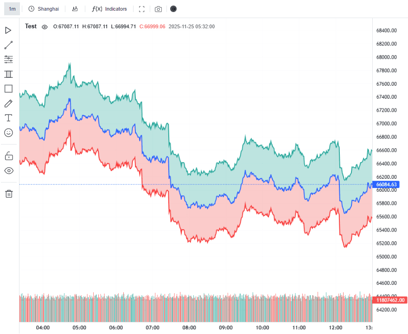Select the rectangle shape tool
The image size is (408, 334).
8,88
